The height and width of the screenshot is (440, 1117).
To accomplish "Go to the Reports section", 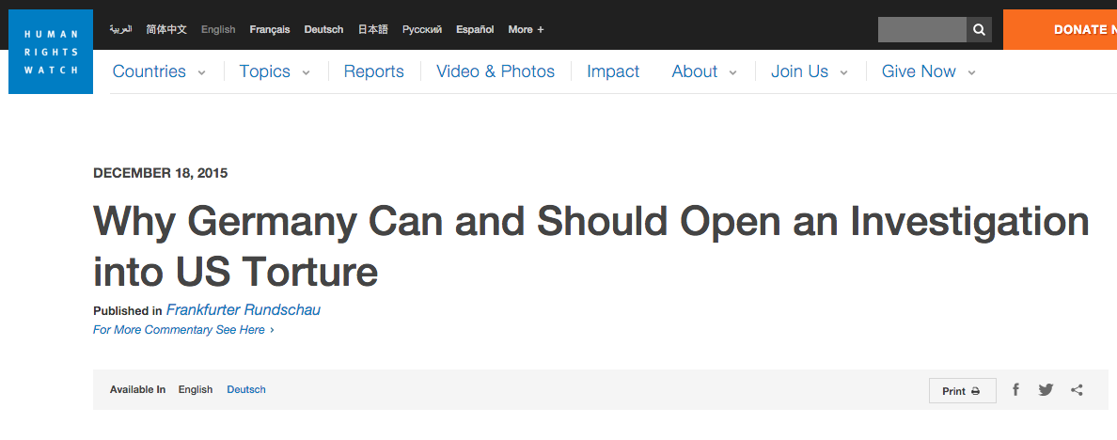I will pyautogui.click(x=373, y=71).
